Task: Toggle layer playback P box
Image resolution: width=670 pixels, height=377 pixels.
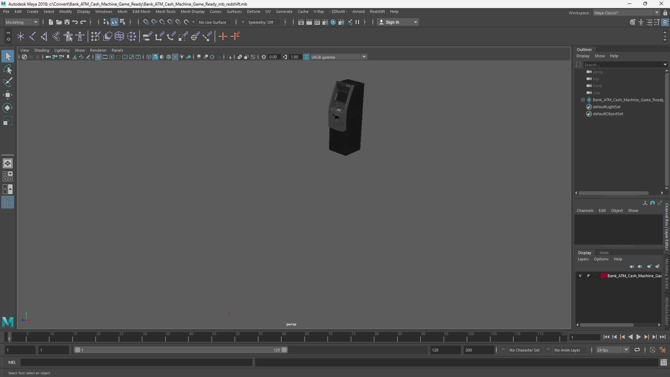Action: [x=588, y=276]
